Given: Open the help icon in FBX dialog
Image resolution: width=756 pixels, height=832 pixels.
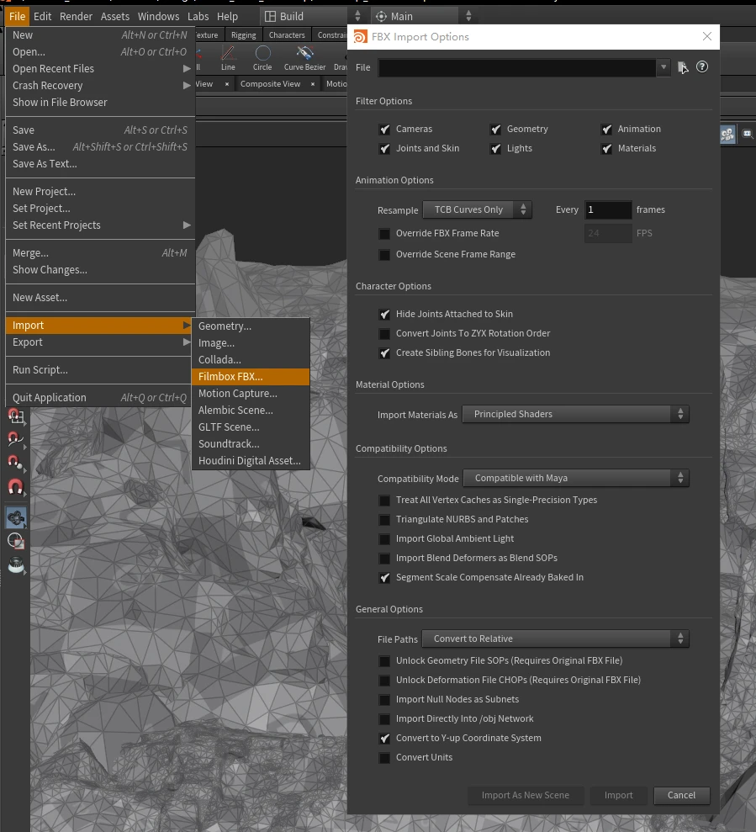Looking at the screenshot, I should coord(702,67).
